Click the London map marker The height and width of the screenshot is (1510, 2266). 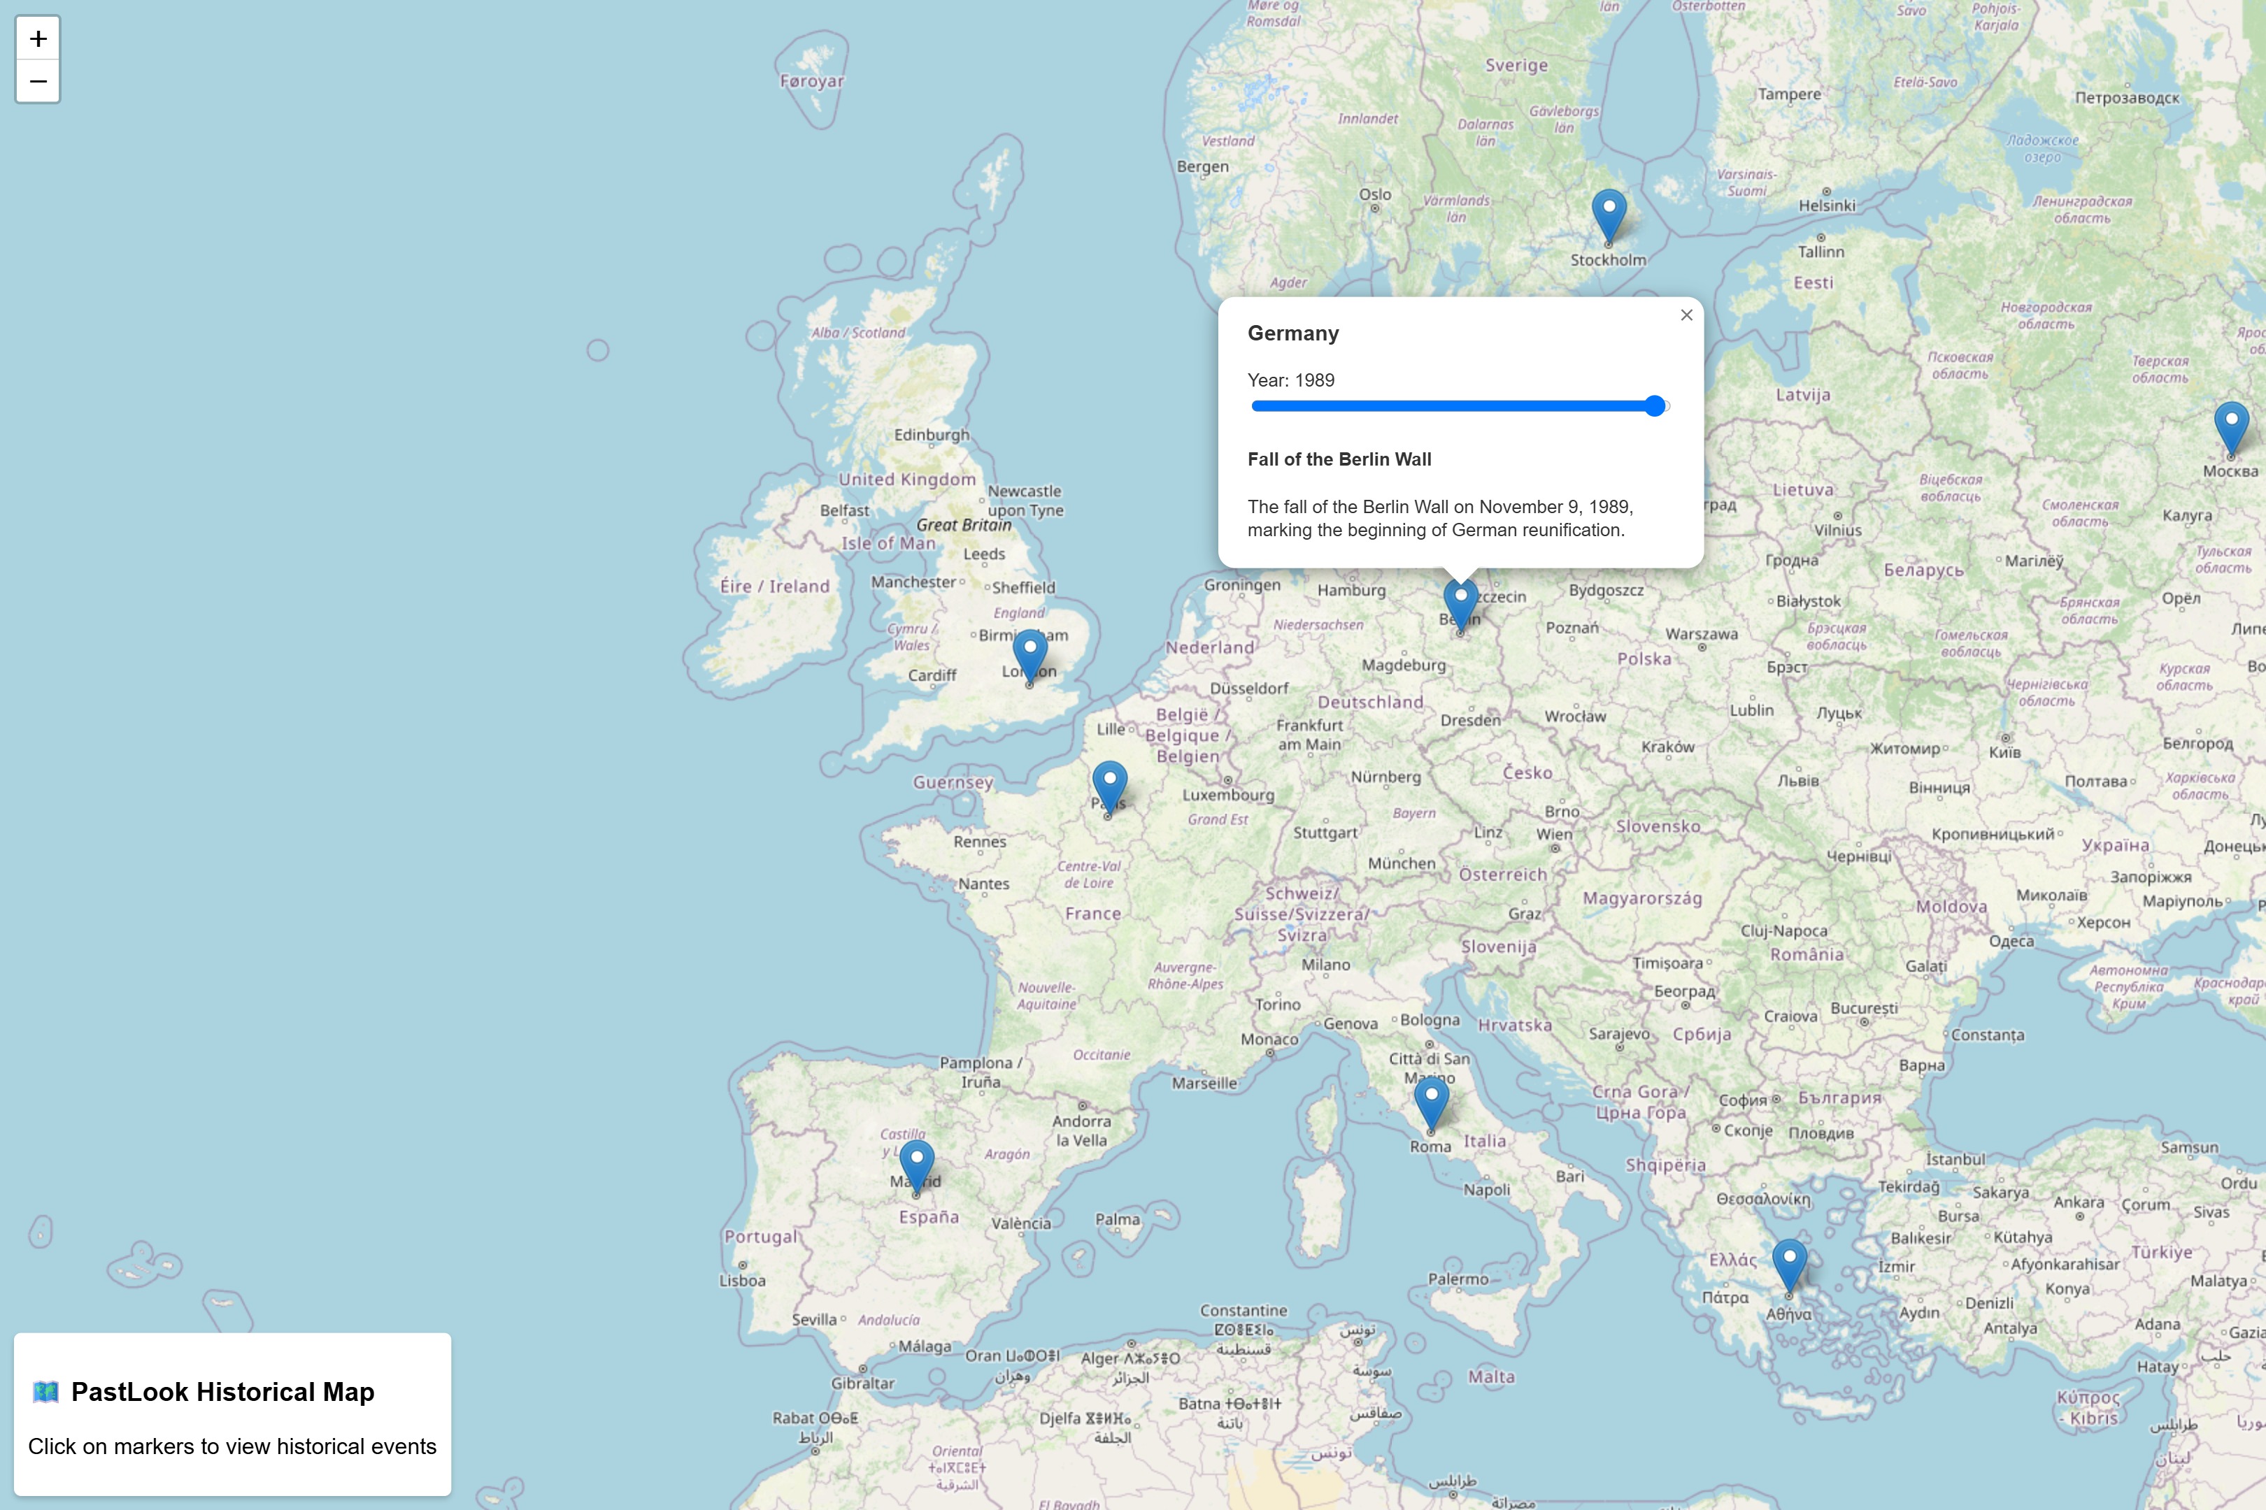click(1029, 655)
